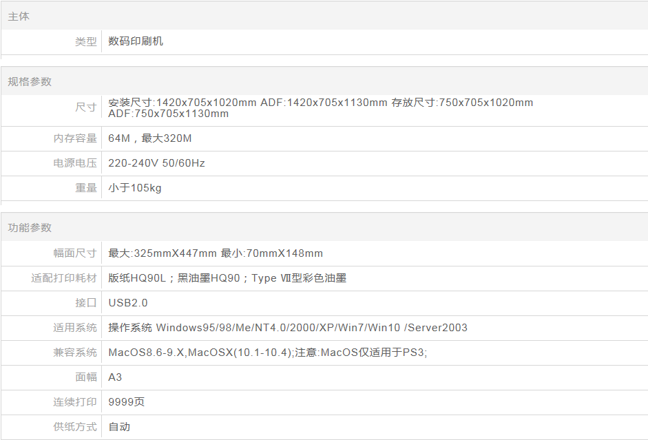648x440 pixels.
Task: Click the USB2.0 interface value
Action: 128,303
